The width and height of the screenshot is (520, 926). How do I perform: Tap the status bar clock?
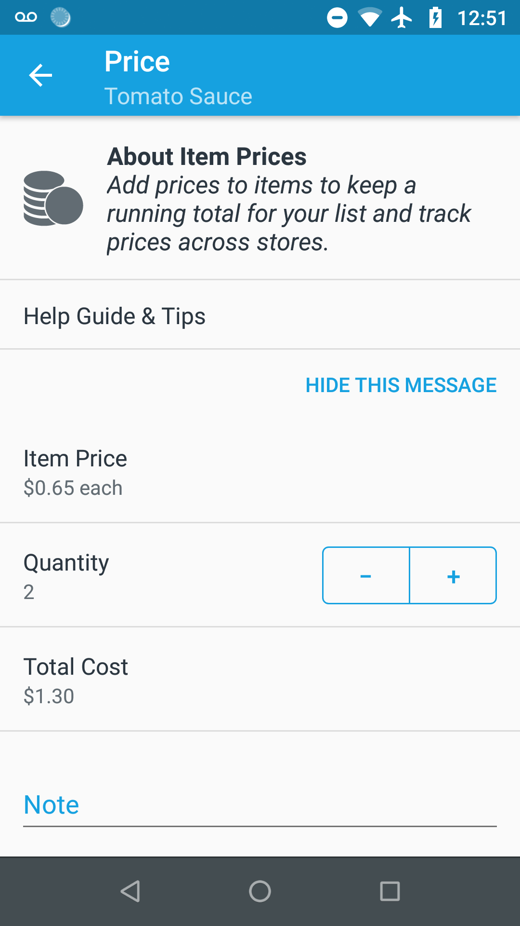(x=481, y=18)
